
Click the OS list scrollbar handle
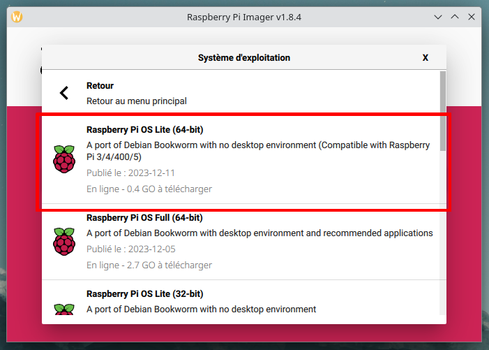443,111
